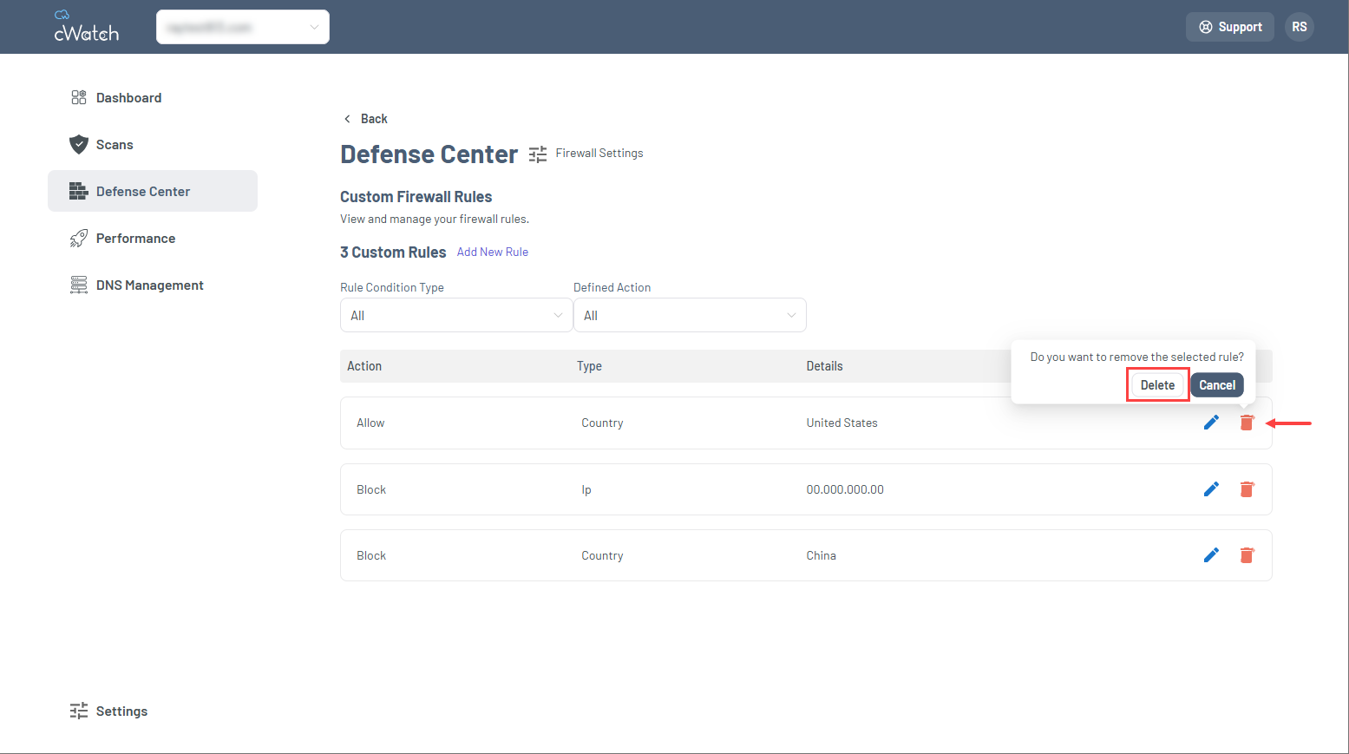
Task: Click the Scans shield icon
Action: [x=79, y=144]
